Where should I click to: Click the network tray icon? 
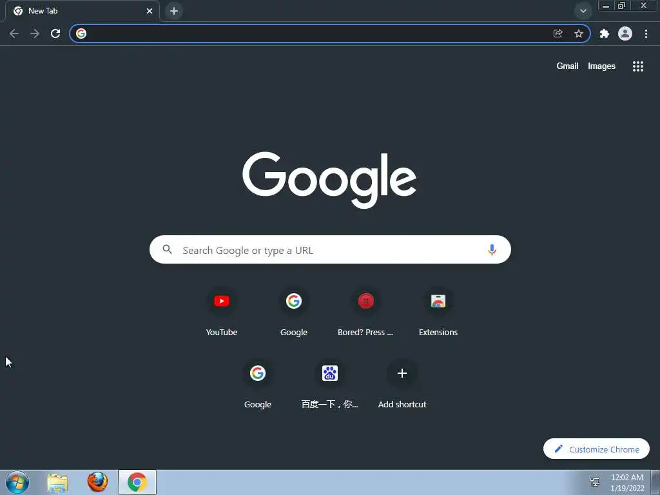click(x=595, y=482)
